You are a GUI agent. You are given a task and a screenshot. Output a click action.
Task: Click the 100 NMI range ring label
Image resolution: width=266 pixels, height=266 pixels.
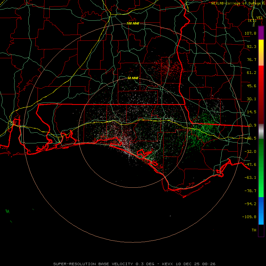(133, 23)
